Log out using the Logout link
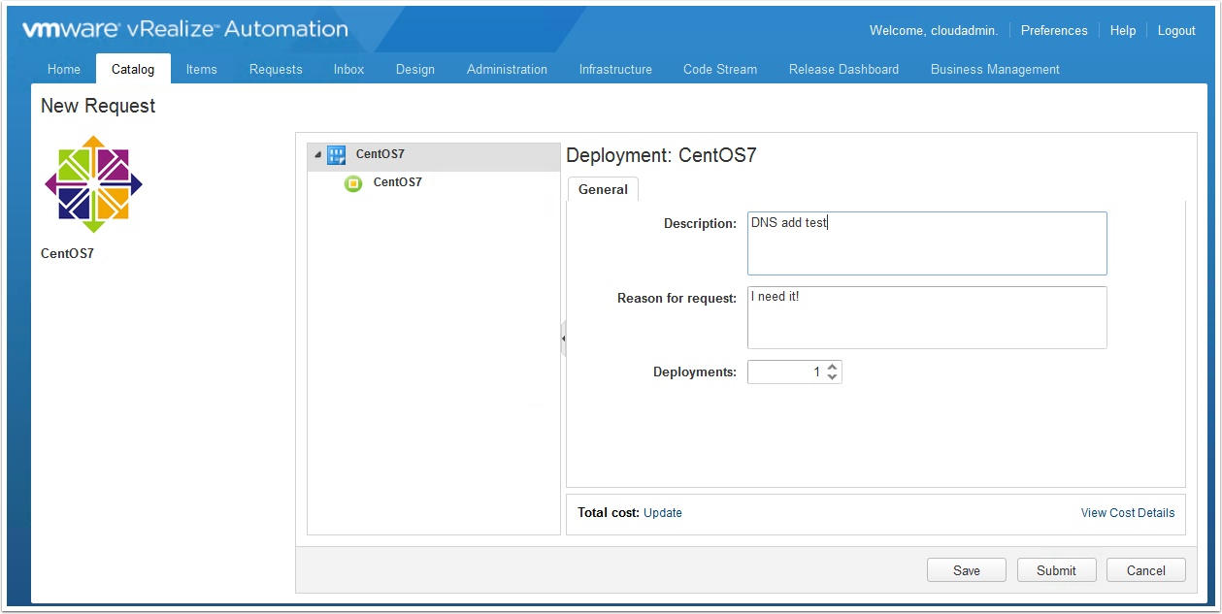The height and width of the screenshot is (614, 1222). pyautogui.click(x=1176, y=30)
